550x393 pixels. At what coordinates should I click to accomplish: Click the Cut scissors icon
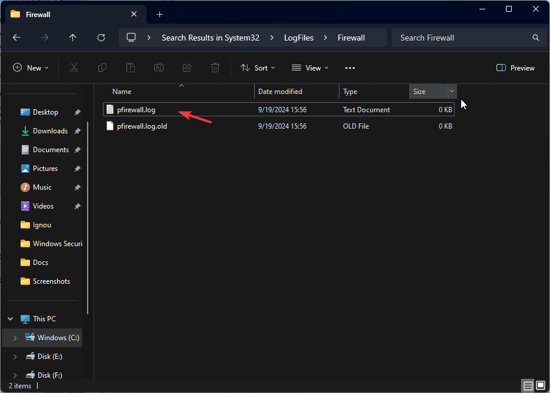[x=74, y=68]
